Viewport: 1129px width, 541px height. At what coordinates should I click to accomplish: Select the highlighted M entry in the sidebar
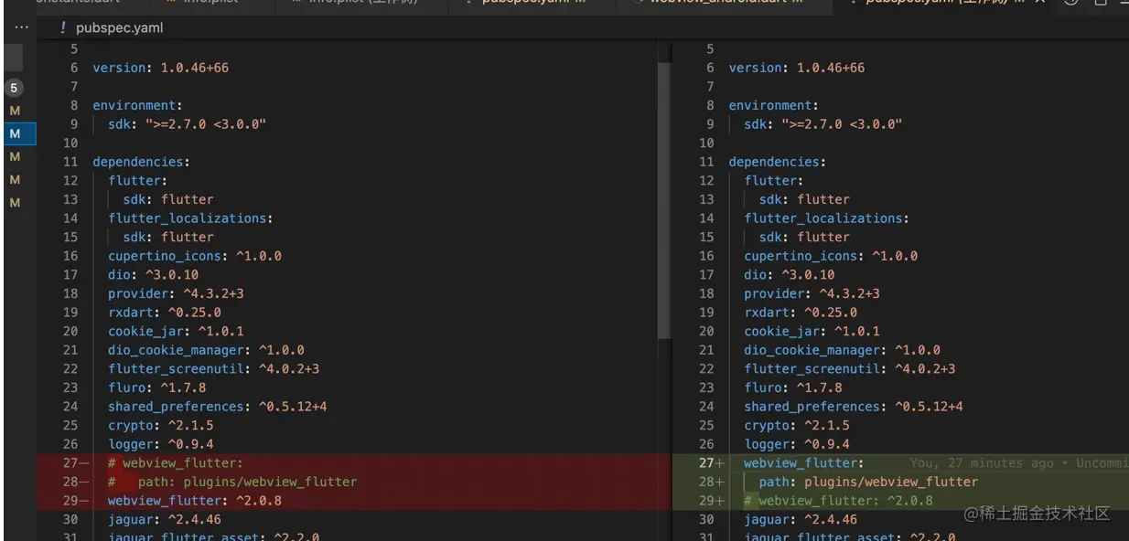tap(18, 134)
